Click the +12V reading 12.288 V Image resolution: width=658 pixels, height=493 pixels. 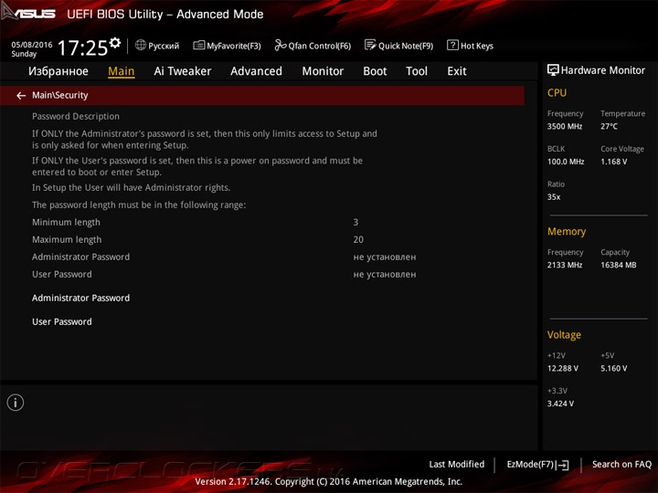pyautogui.click(x=563, y=369)
